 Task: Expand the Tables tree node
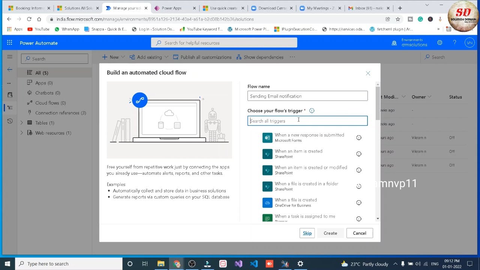21,123
